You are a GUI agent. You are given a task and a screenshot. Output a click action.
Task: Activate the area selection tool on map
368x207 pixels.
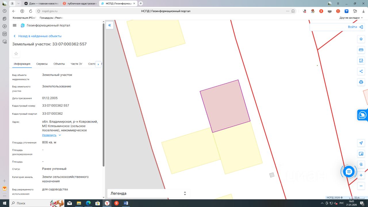click(361, 61)
